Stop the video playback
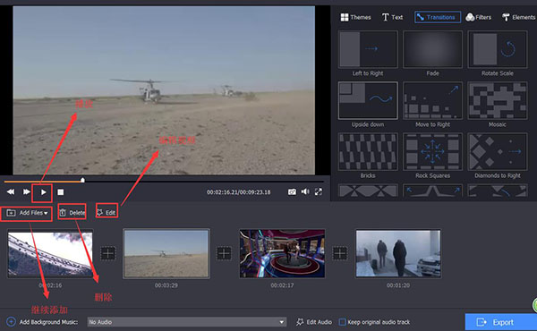Viewport: 537px width, 331px height. pyautogui.click(x=61, y=192)
